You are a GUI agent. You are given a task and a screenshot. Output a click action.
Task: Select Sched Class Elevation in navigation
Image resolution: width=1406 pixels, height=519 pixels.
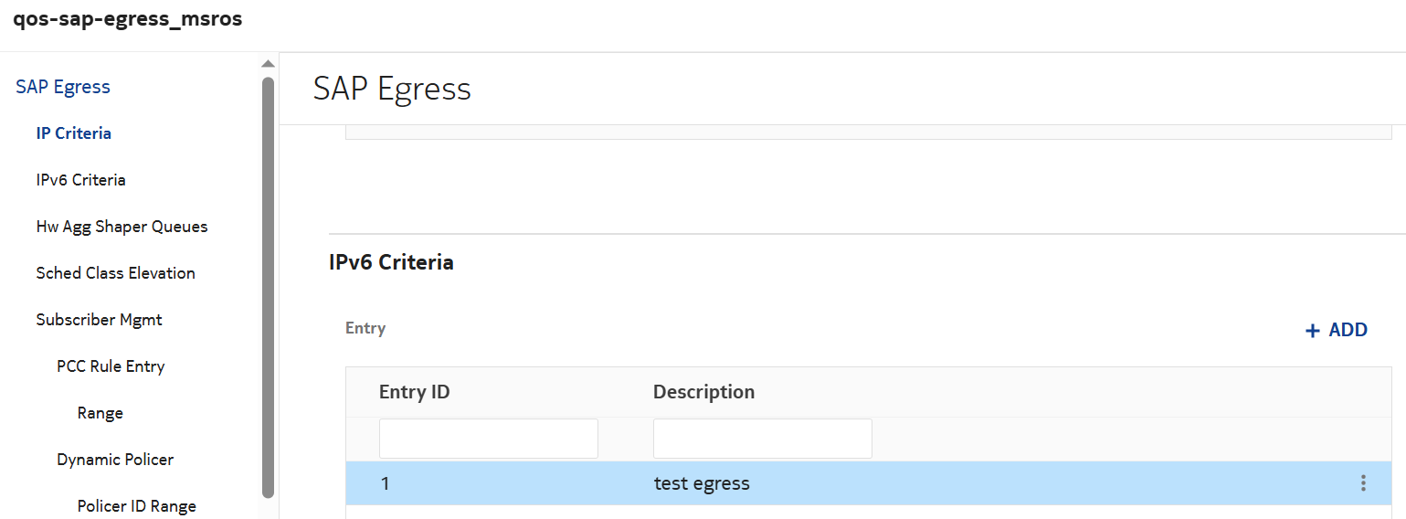116,273
